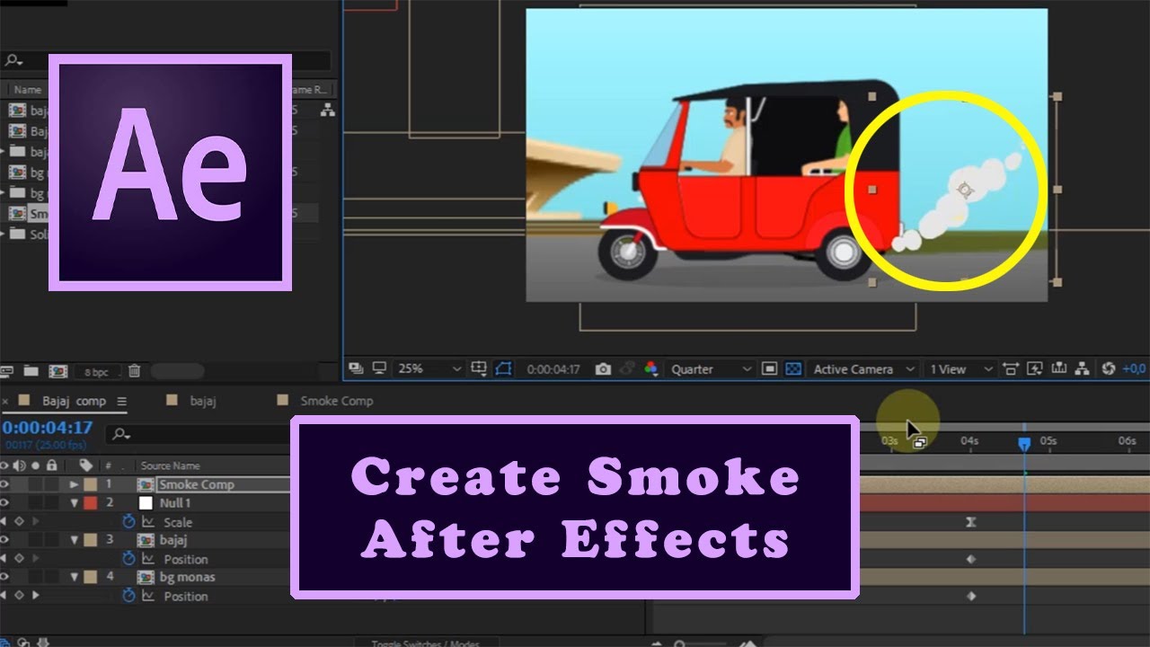Select the Smoke Comp layer name
1150x647 pixels.
(196, 484)
